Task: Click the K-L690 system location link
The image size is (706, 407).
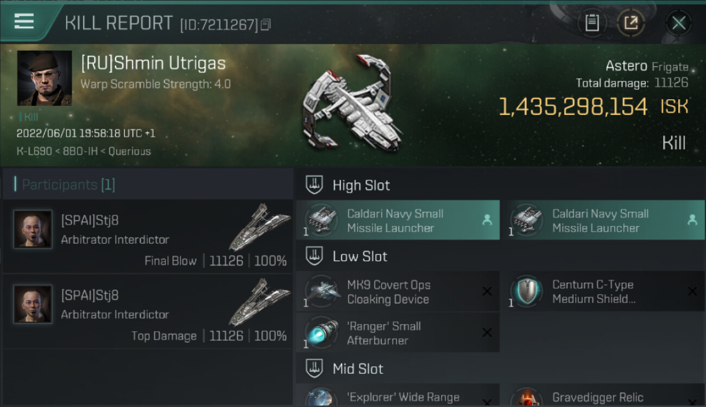Action: [x=31, y=151]
